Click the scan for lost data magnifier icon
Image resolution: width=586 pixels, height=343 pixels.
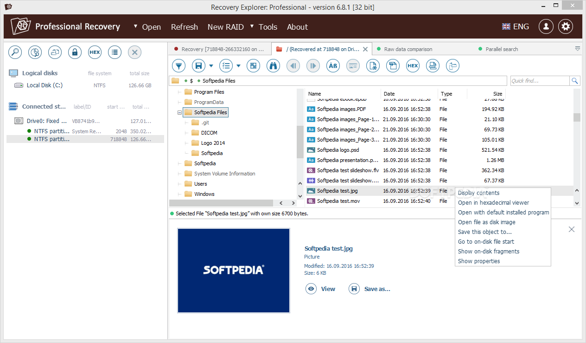[x=15, y=52]
